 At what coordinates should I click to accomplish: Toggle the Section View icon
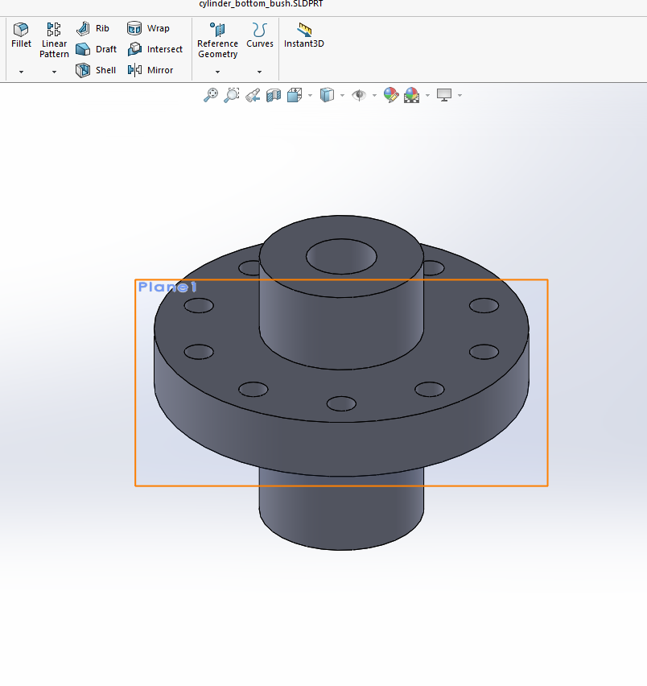pos(274,95)
